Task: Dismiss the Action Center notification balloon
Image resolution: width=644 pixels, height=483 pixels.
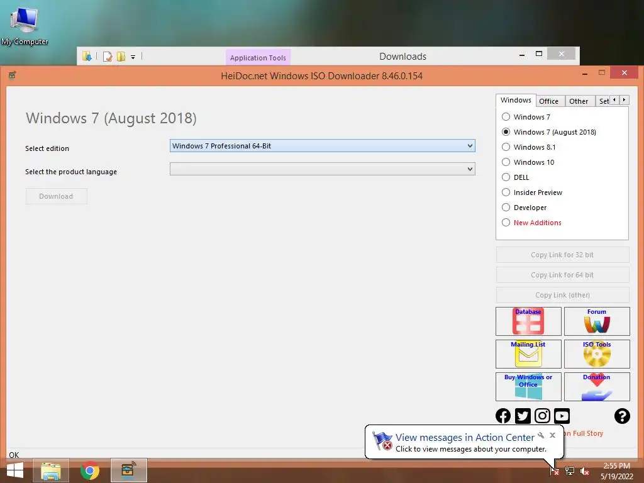Action: pos(552,435)
